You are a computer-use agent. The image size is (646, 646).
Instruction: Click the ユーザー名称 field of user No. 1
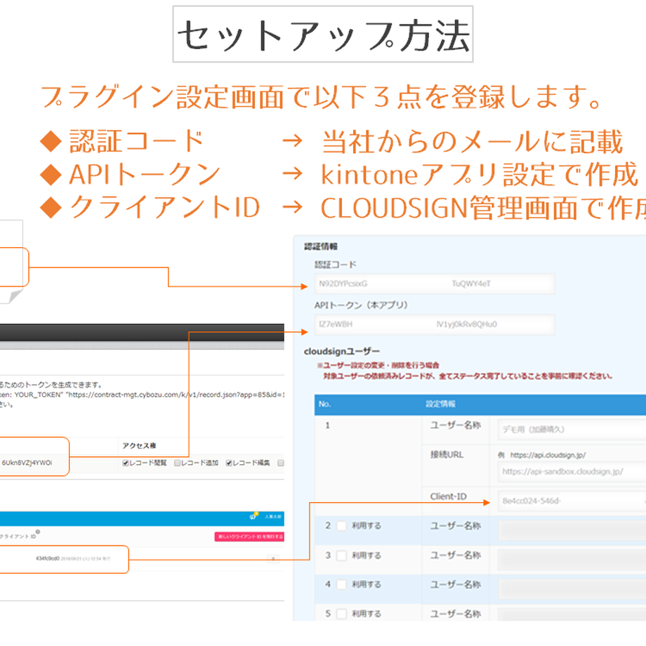pyautogui.click(x=572, y=430)
